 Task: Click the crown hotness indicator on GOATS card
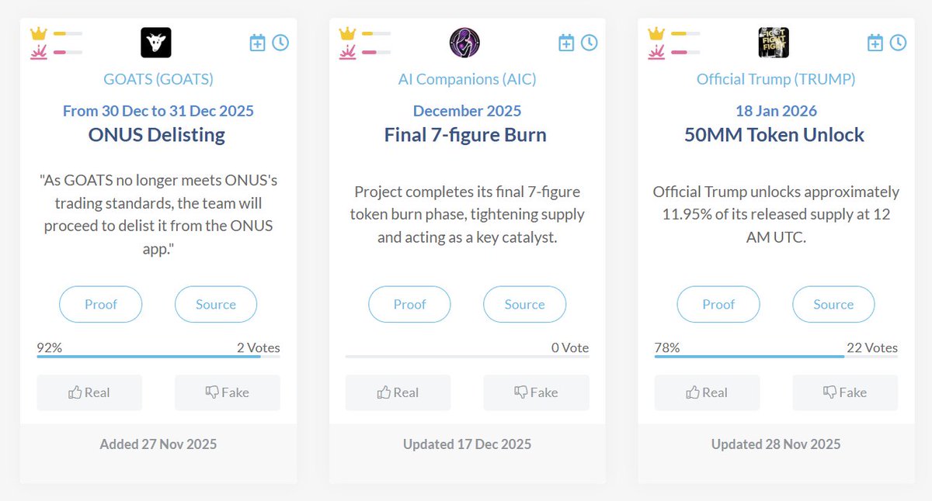tap(39, 34)
